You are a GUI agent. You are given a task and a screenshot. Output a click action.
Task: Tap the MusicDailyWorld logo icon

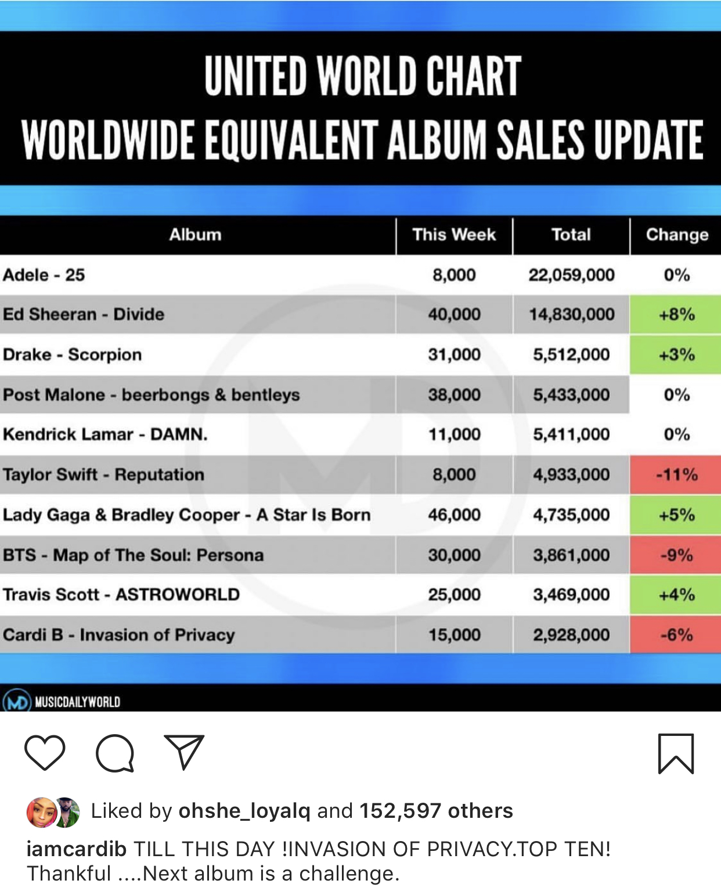(x=16, y=701)
